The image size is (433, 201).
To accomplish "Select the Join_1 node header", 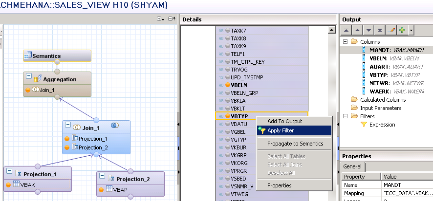I will [x=96, y=128].
